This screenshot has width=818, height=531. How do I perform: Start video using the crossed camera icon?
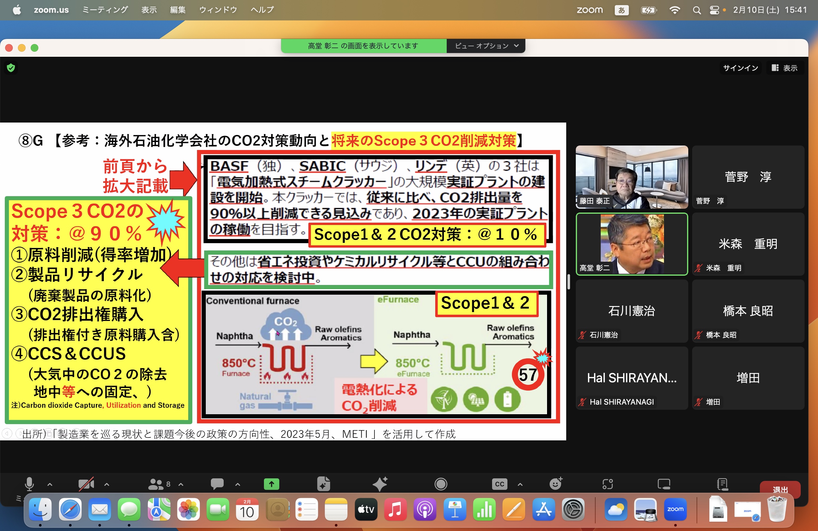86,484
